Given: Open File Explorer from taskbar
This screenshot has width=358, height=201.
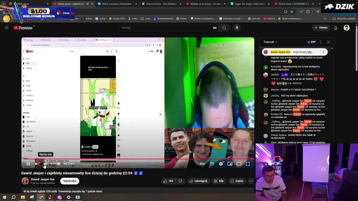Looking at the screenshot, I should (x=23, y=197).
